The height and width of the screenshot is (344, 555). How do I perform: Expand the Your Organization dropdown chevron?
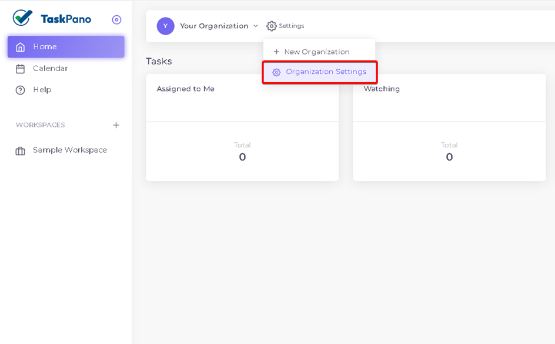pos(256,26)
